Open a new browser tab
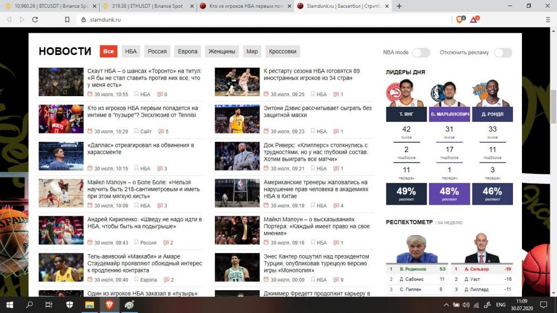Viewport: 557px width, 313px height. click(399, 6)
